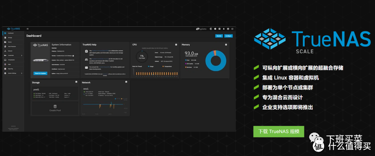Open the iXsystems logo link
This screenshot has height=156, width=375.
click(x=201, y=29)
